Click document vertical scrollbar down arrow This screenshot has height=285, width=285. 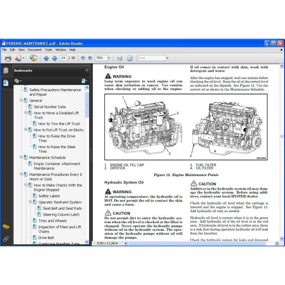[282, 239]
